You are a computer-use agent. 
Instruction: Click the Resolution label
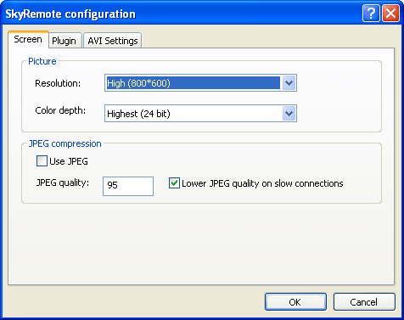click(58, 83)
